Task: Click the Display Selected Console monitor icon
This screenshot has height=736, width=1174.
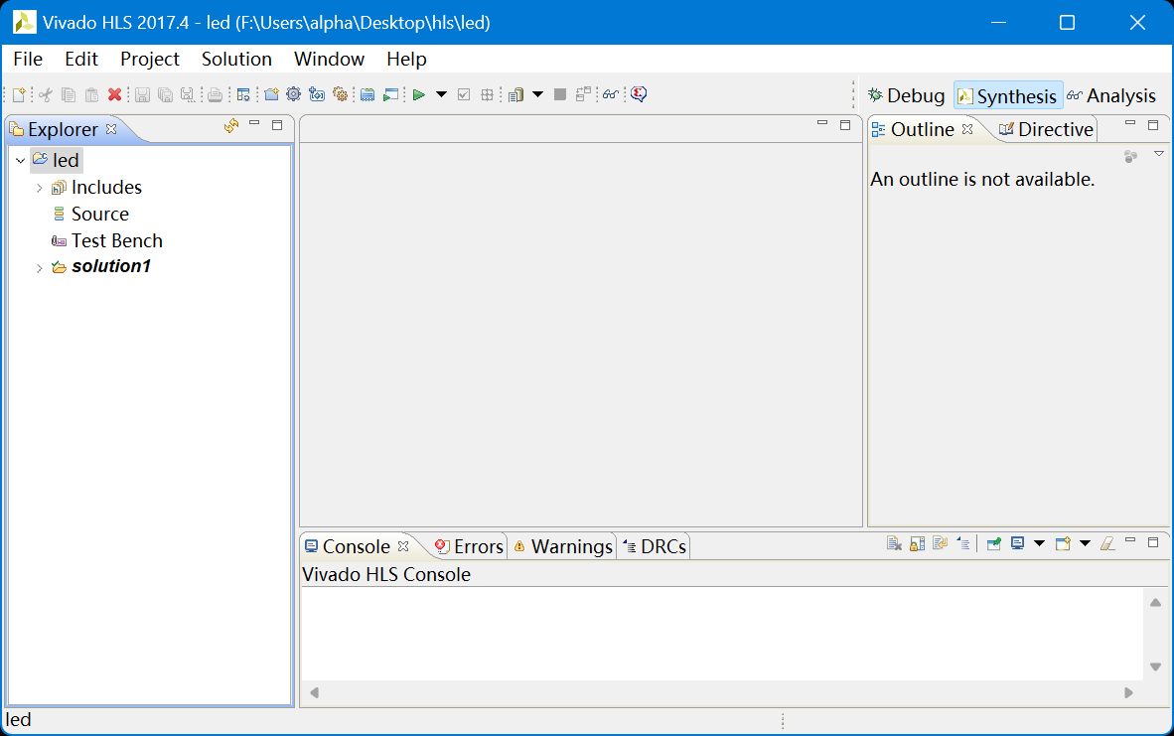Action: coord(1017,543)
